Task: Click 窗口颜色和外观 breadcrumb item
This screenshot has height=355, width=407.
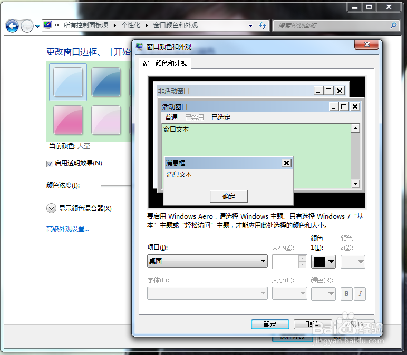Action: pyautogui.click(x=176, y=25)
